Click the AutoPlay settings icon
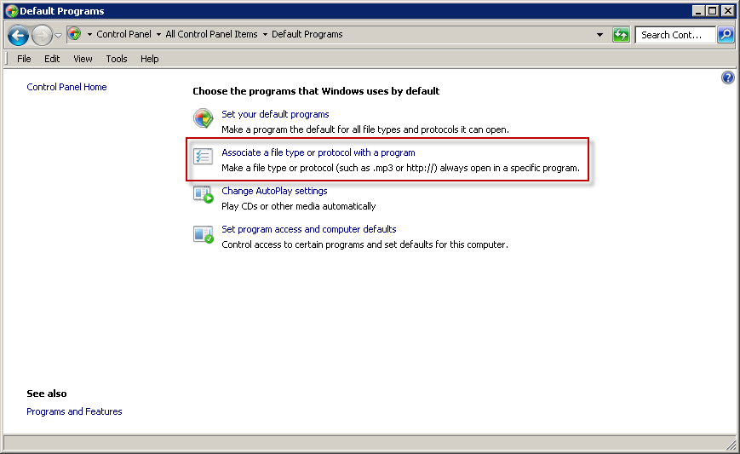The width and height of the screenshot is (740, 454). click(204, 194)
